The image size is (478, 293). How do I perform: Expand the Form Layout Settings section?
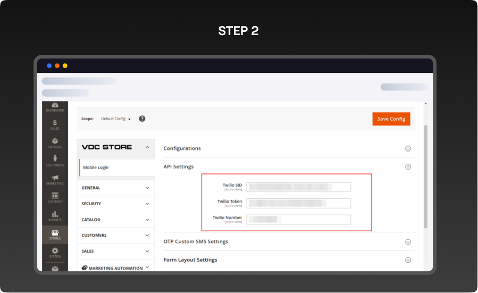(x=408, y=260)
